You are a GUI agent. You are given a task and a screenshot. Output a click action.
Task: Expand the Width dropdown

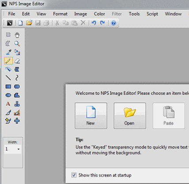click(19, 149)
